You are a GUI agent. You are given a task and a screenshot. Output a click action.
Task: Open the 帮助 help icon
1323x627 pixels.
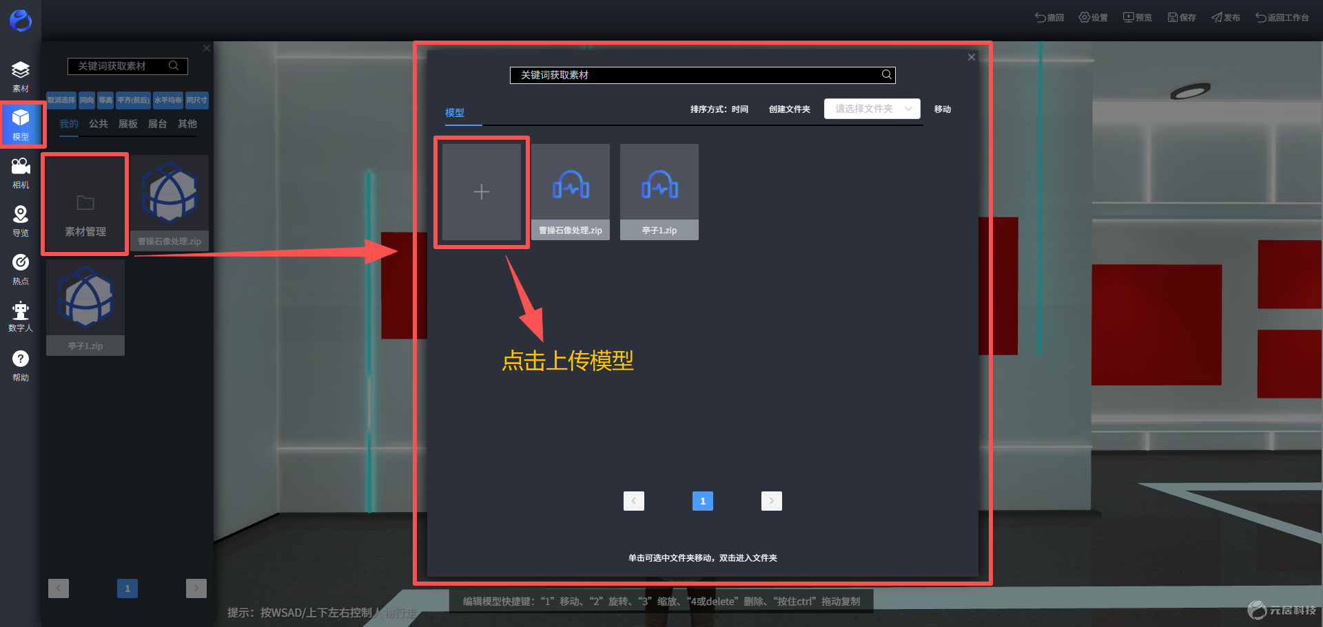[21, 365]
